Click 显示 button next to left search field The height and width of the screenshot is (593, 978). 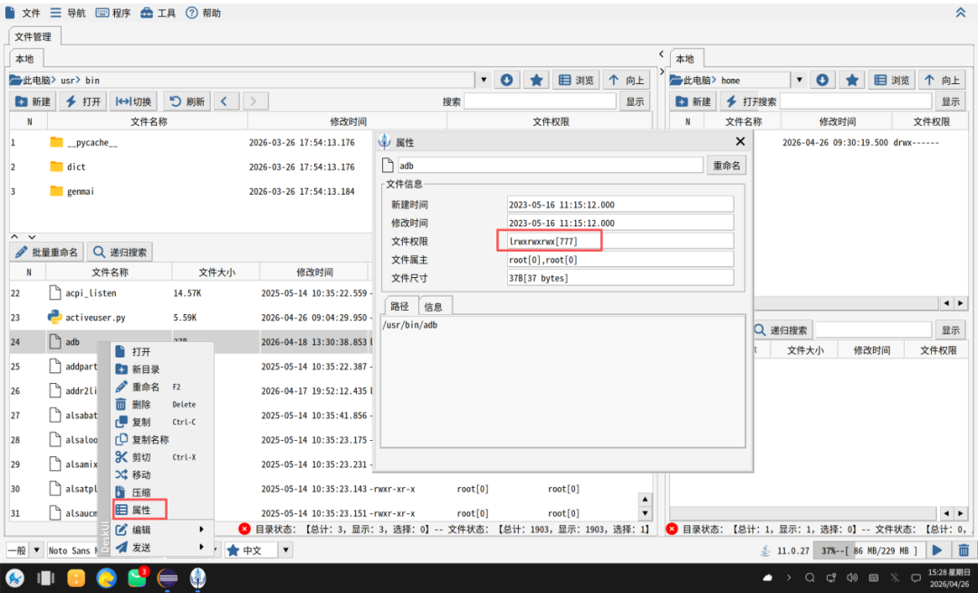point(634,101)
